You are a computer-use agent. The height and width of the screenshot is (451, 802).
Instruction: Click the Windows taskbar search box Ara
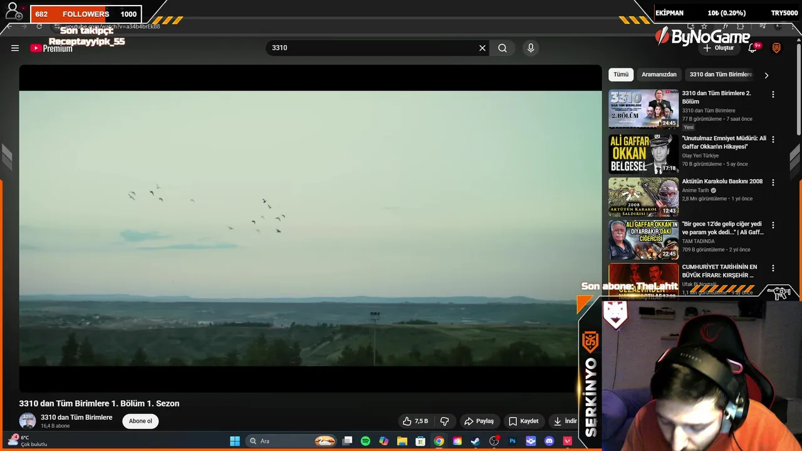(291, 441)
